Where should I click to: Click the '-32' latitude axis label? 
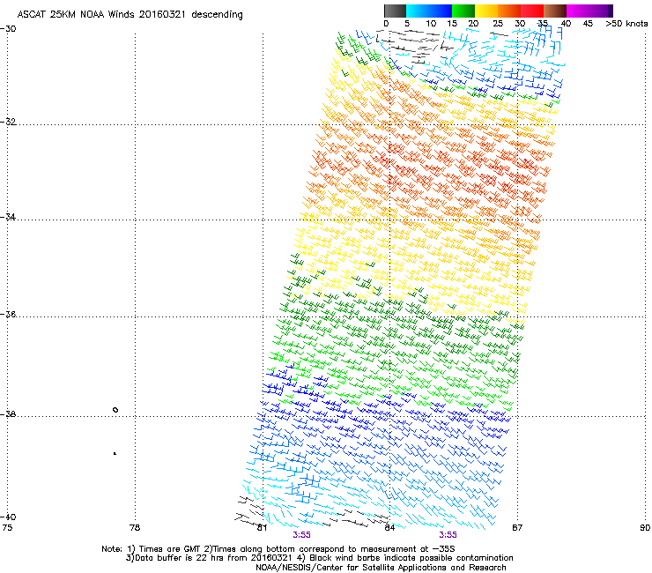tap(8, 122)
